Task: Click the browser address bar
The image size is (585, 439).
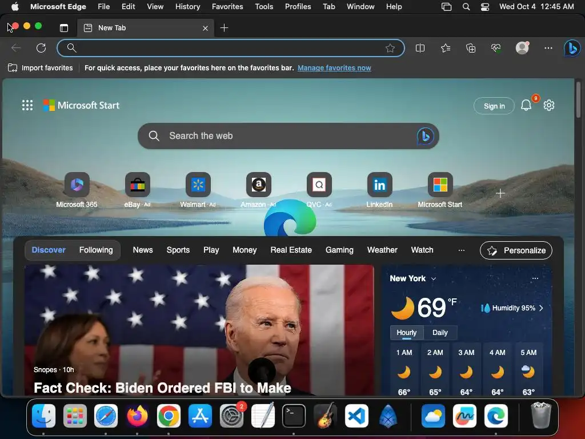Action: (231, 48)
